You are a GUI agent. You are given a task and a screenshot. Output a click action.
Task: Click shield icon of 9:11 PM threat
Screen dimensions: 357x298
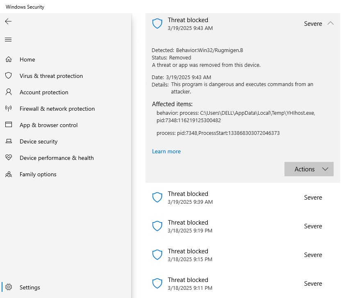[x=157, y=284]
